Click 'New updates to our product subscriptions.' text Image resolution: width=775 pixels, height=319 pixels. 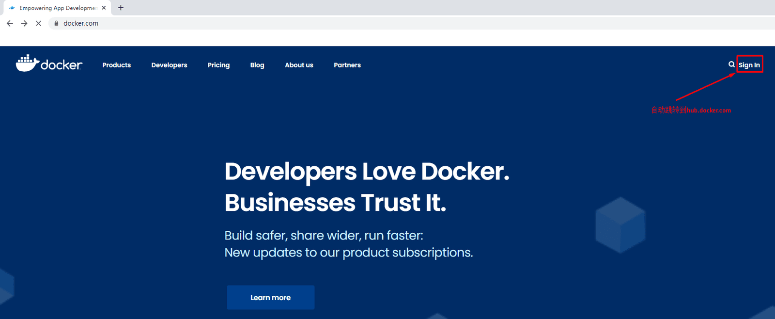[x=349, y=253]
